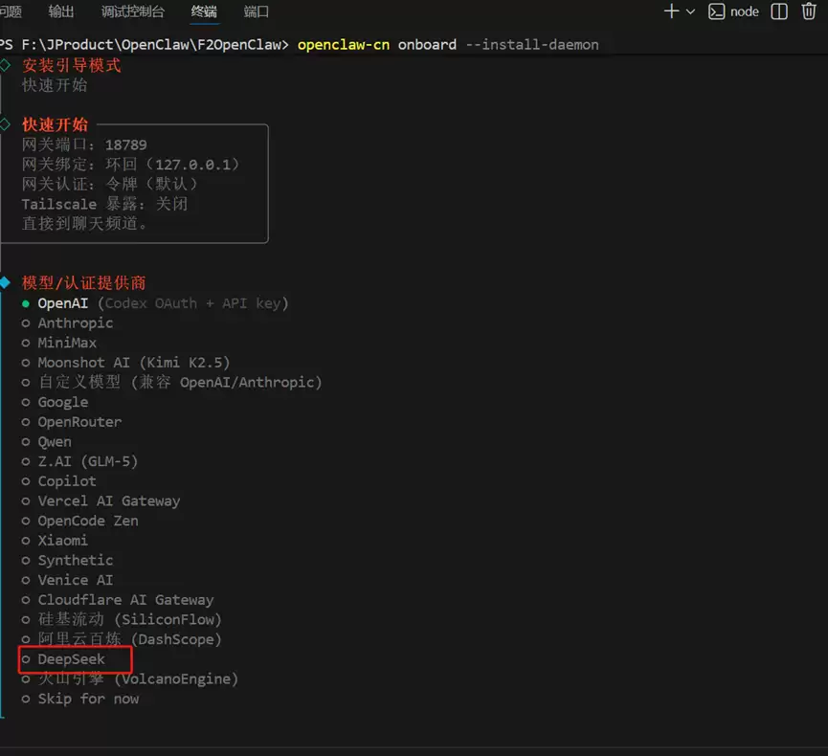Kill the terminal using the trash icon
Viewport: 828px width, 756px height.
click(809, 11)
